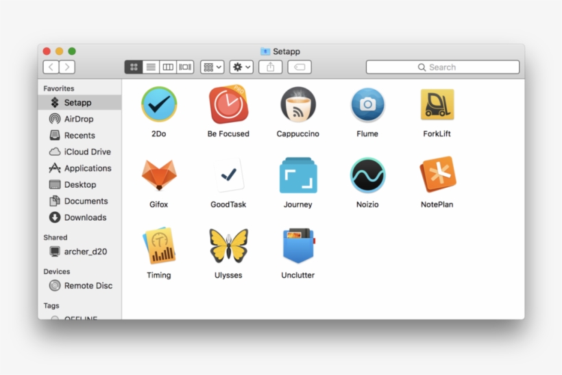The image size is (562, 375).
Task: Click the Search field
Action: (x=443, y=67)
